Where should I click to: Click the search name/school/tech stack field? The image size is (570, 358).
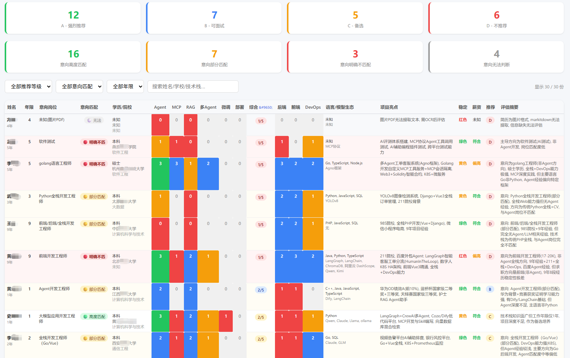click(x=193, y=87)
